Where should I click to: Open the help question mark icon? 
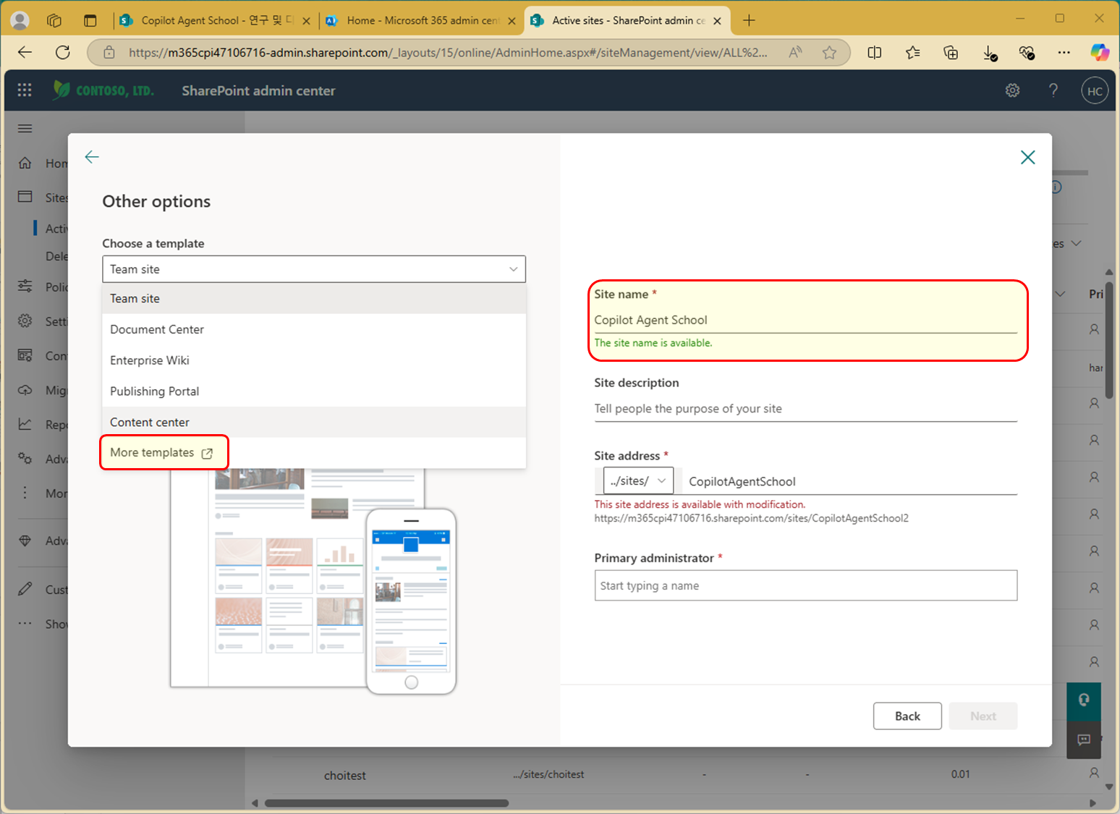tap(1053, 90)
